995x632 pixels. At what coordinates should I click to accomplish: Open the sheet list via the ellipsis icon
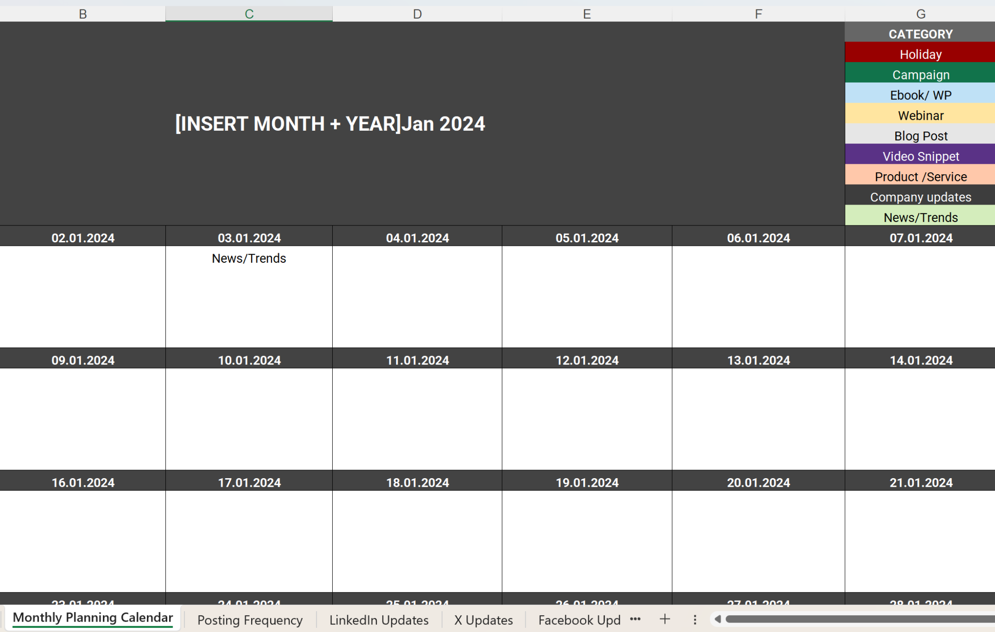click(x=635, y=619)
